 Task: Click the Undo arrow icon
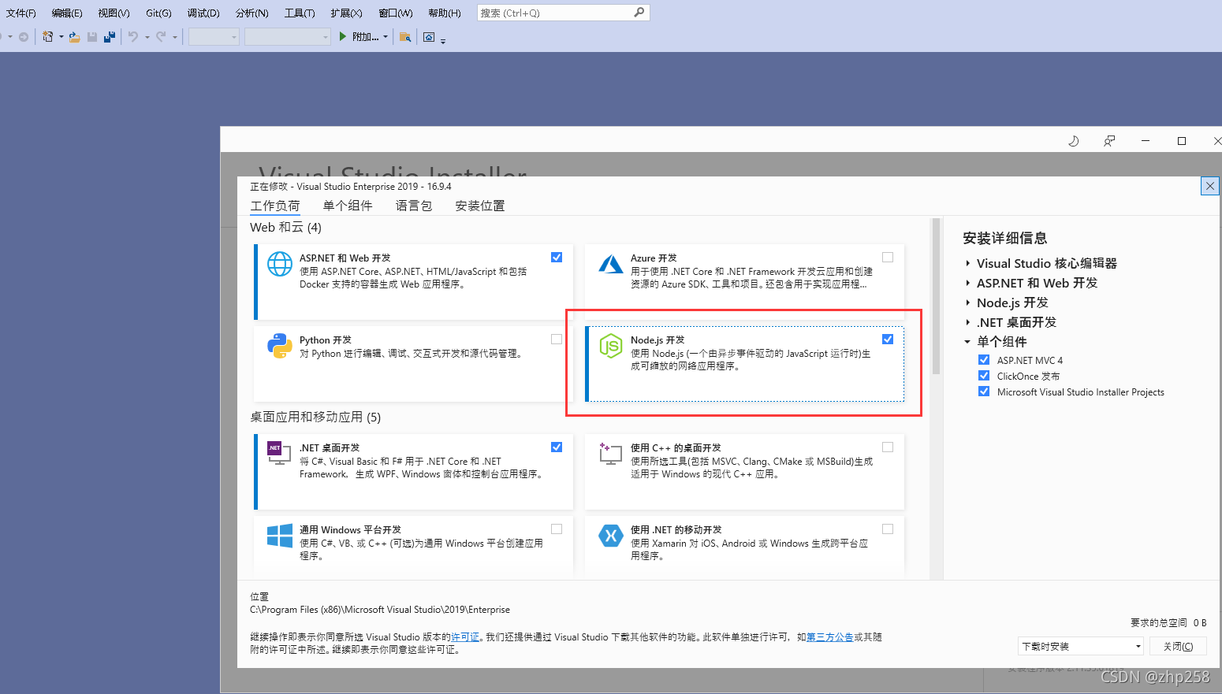tap(133, 37)
